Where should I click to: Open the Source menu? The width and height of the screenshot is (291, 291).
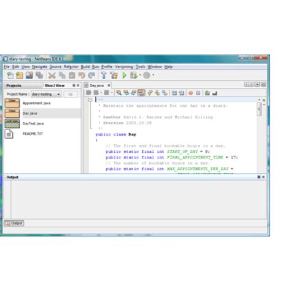click(x=55, y=67)
